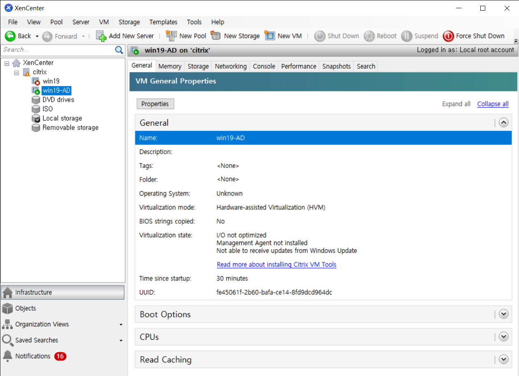The width and height of the screenshot is (519, 376).
Task: Select the ISO storage icon
Action: click(x=36, y=109)
